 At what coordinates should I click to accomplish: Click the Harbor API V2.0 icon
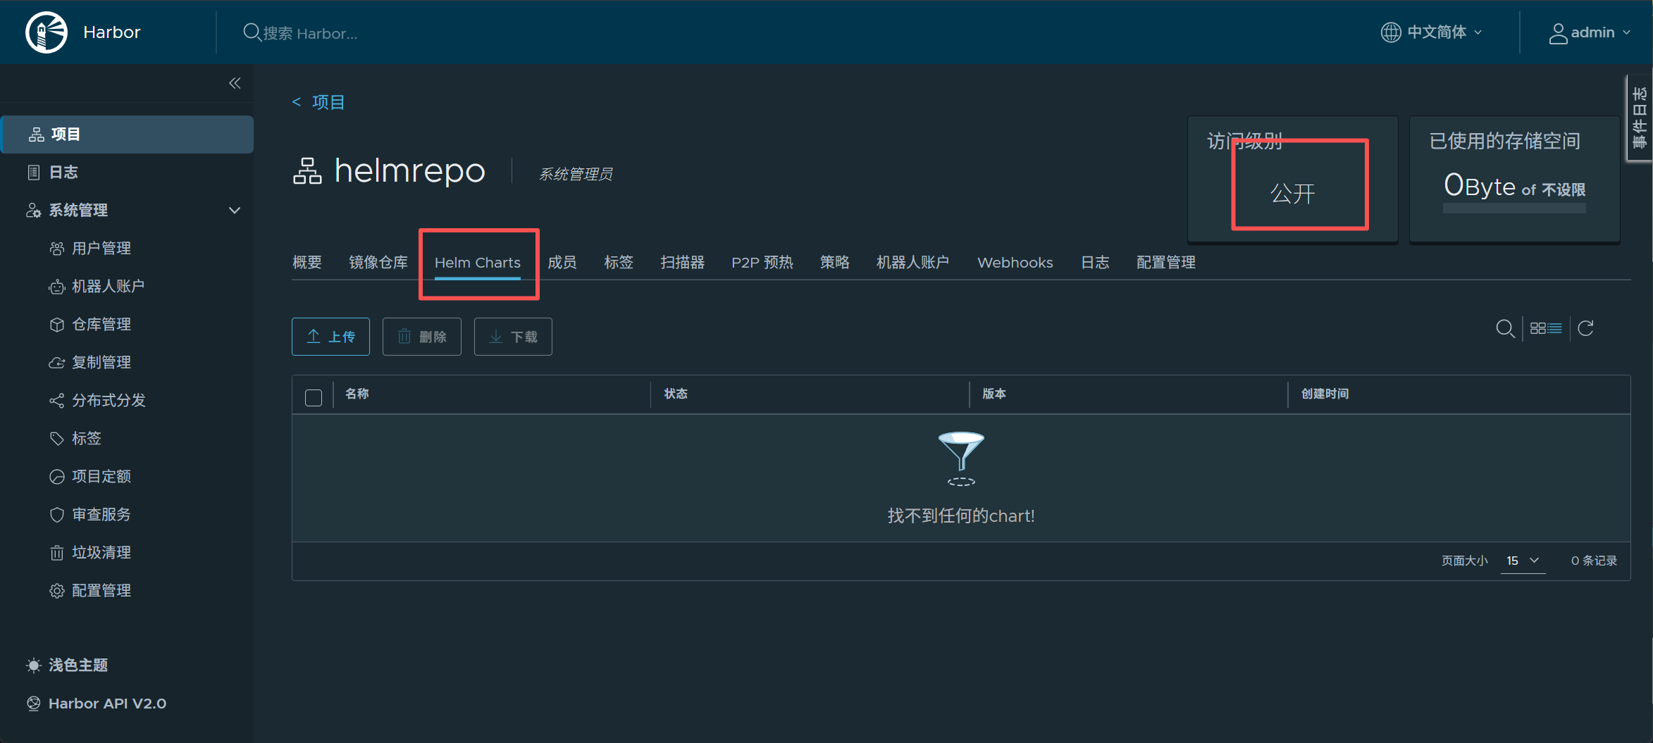coord(34,704)
